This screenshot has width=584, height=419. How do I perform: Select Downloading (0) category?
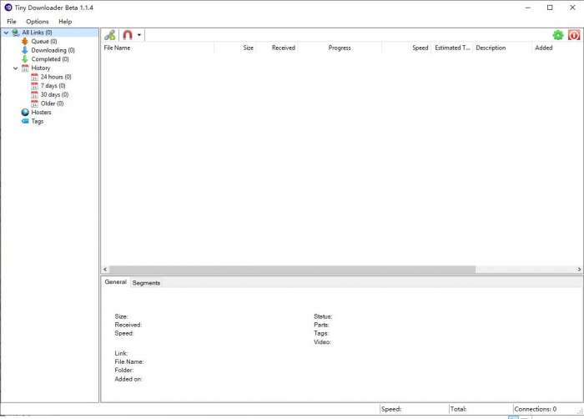53,50
